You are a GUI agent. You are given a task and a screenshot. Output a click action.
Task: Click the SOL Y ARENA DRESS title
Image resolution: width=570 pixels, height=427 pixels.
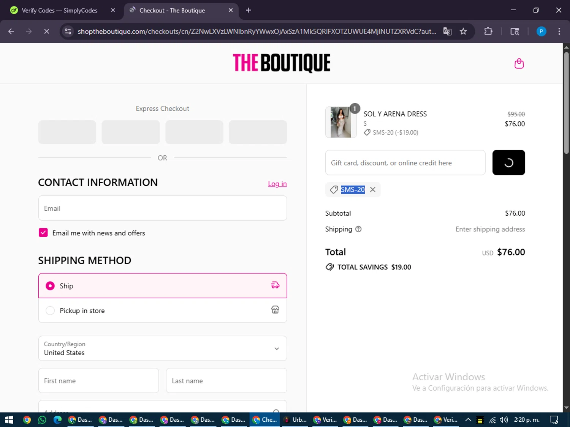click(395, 114)
